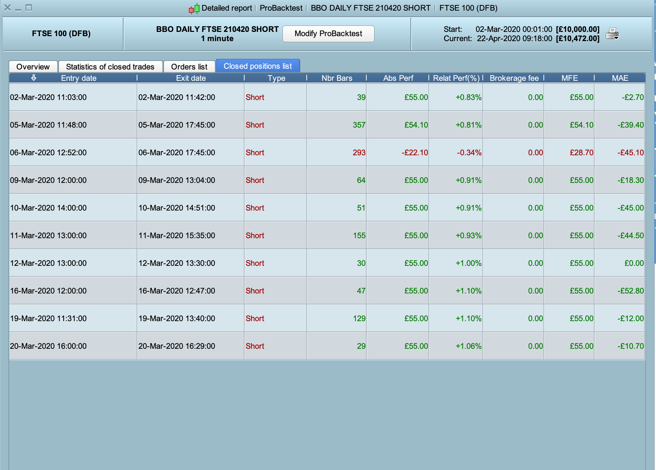This screenshot has width=656, height=470.
Task: Click the Relat Perf value +0.83%
Action: (469, 97)
